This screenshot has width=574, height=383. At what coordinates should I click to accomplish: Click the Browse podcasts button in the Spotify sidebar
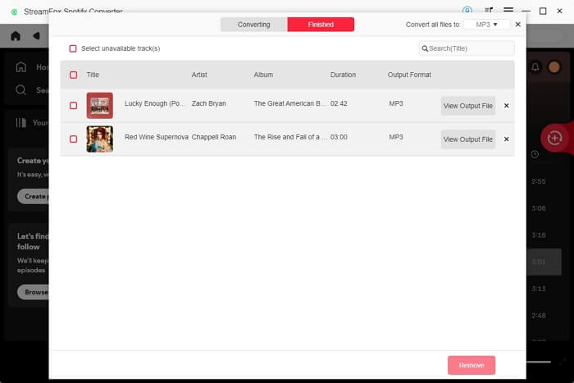pos(33,292)
